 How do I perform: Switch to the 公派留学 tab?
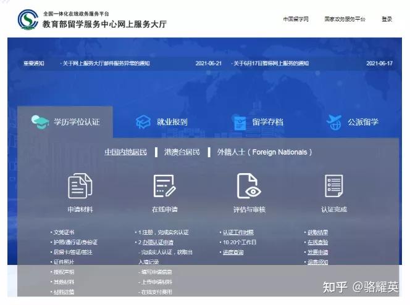(353, 122)
